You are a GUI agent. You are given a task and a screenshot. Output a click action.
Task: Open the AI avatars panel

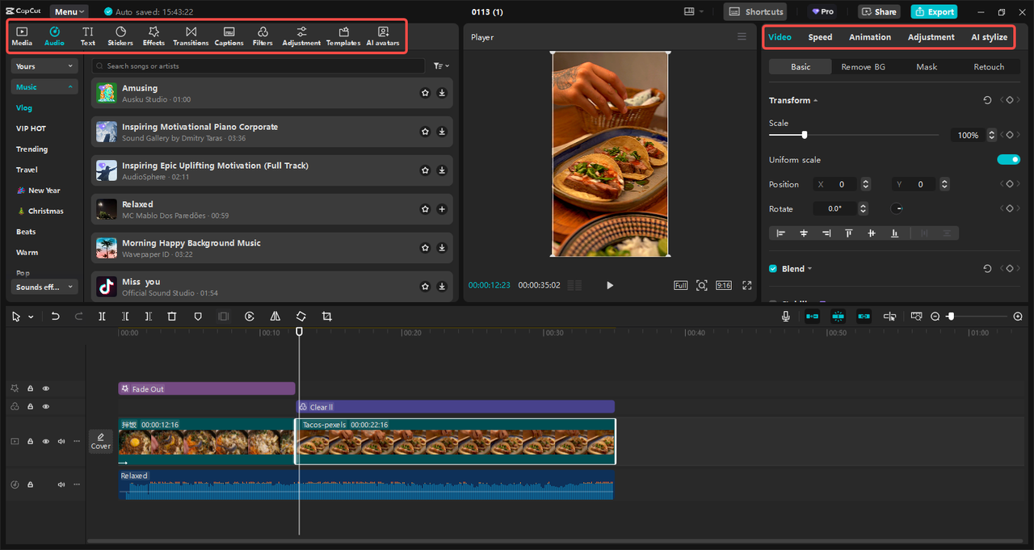coord(383,36)
